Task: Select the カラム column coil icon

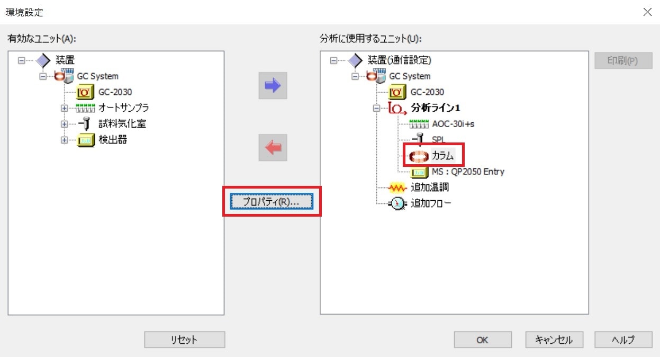Action: pyautogui.click(x=419, y=156)
